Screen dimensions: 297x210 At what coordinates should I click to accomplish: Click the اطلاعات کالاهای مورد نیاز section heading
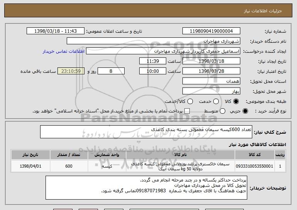click(x=257, y=144)
